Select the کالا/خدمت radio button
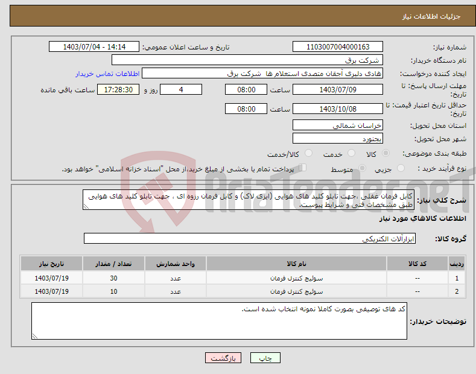The image size is (476, 374). click(x=308, y=153)
